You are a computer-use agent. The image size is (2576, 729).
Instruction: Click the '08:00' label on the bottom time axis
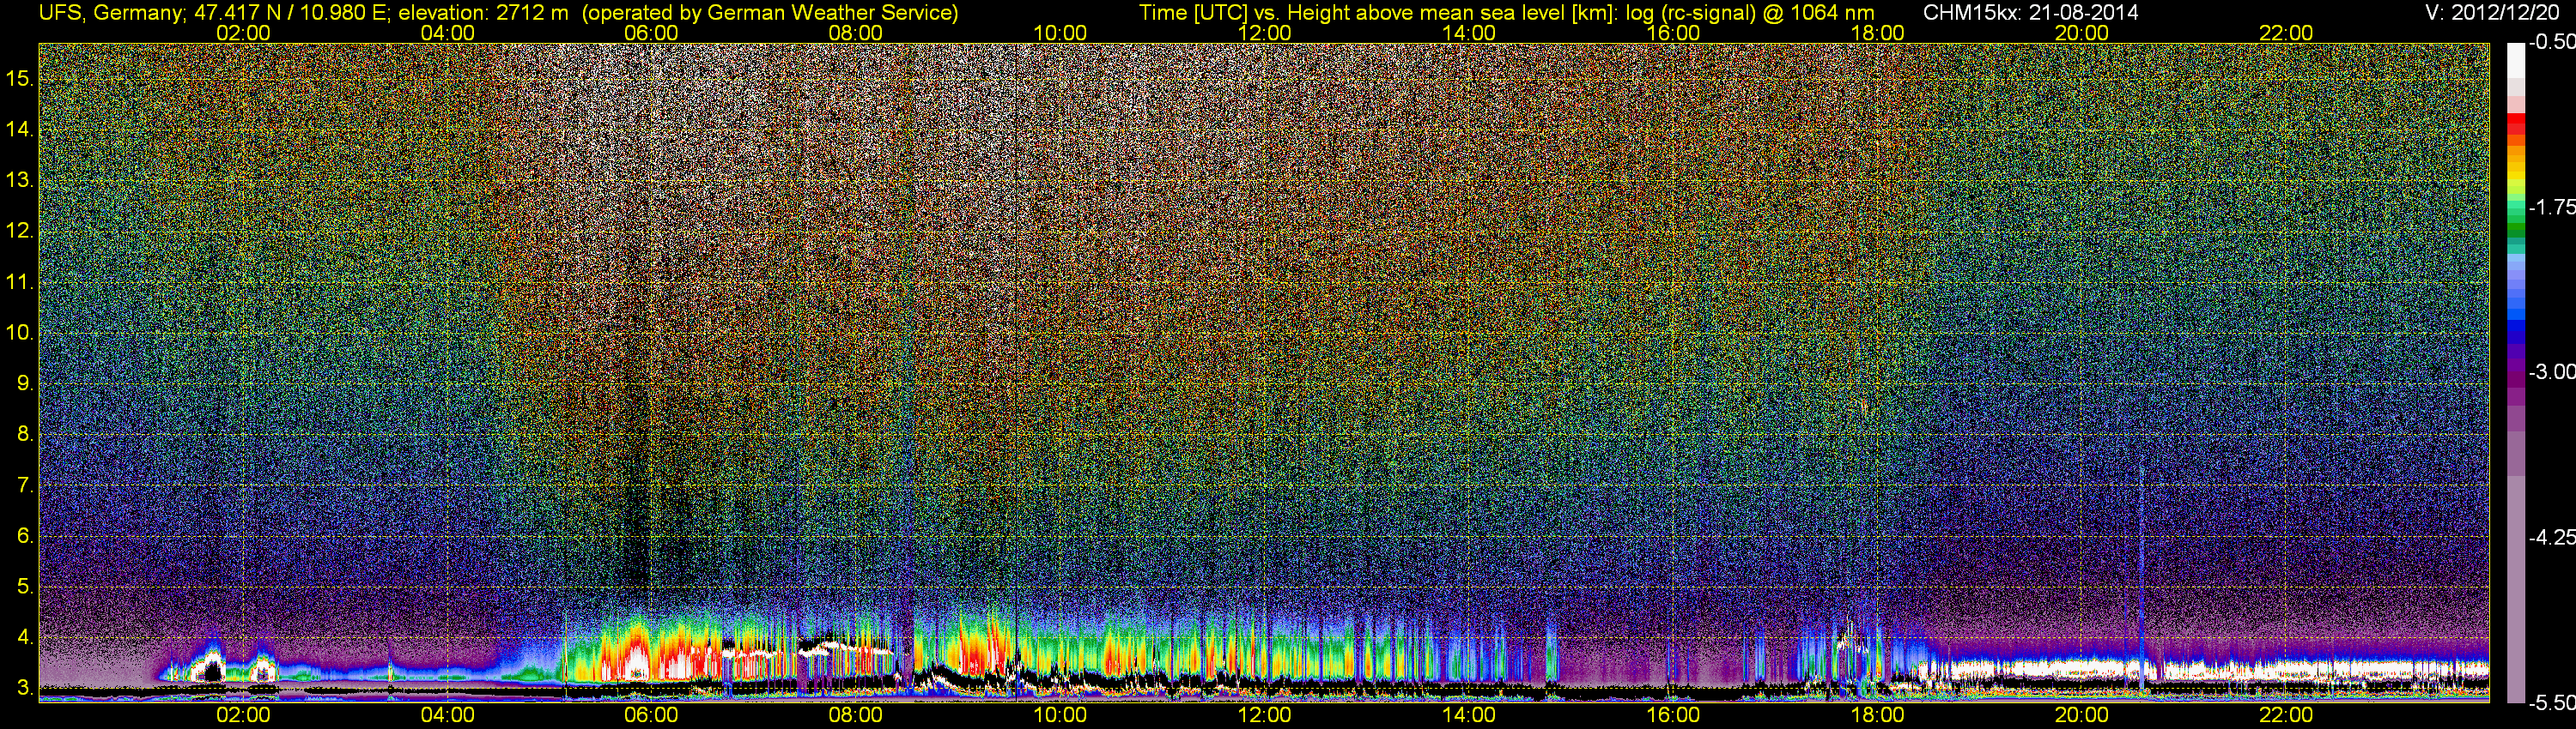click(x=855, y=715)
